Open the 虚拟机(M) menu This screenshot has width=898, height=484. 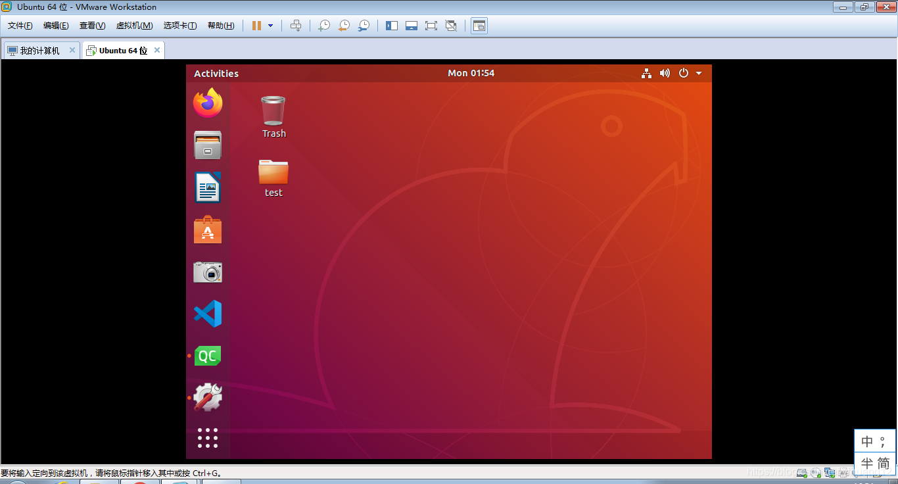coord(134,26)
